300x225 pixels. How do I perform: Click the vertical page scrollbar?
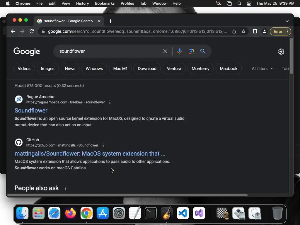pyautogui.click(x=292, y=56)
